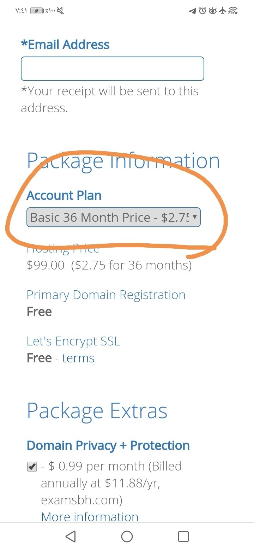Tap the Wi-Fi status bar icon
The height and width of the screenshot is (551, 254).
[x=233, y=11]
